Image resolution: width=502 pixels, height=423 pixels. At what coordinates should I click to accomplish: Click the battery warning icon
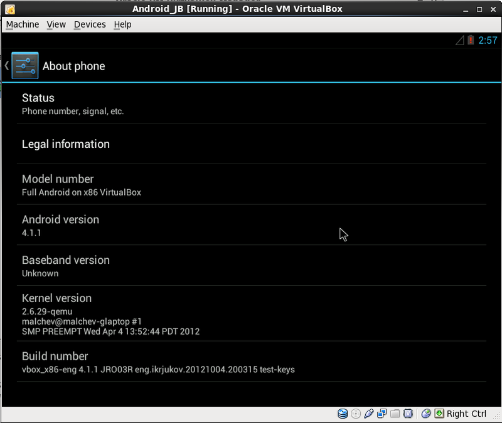[471, 40]
